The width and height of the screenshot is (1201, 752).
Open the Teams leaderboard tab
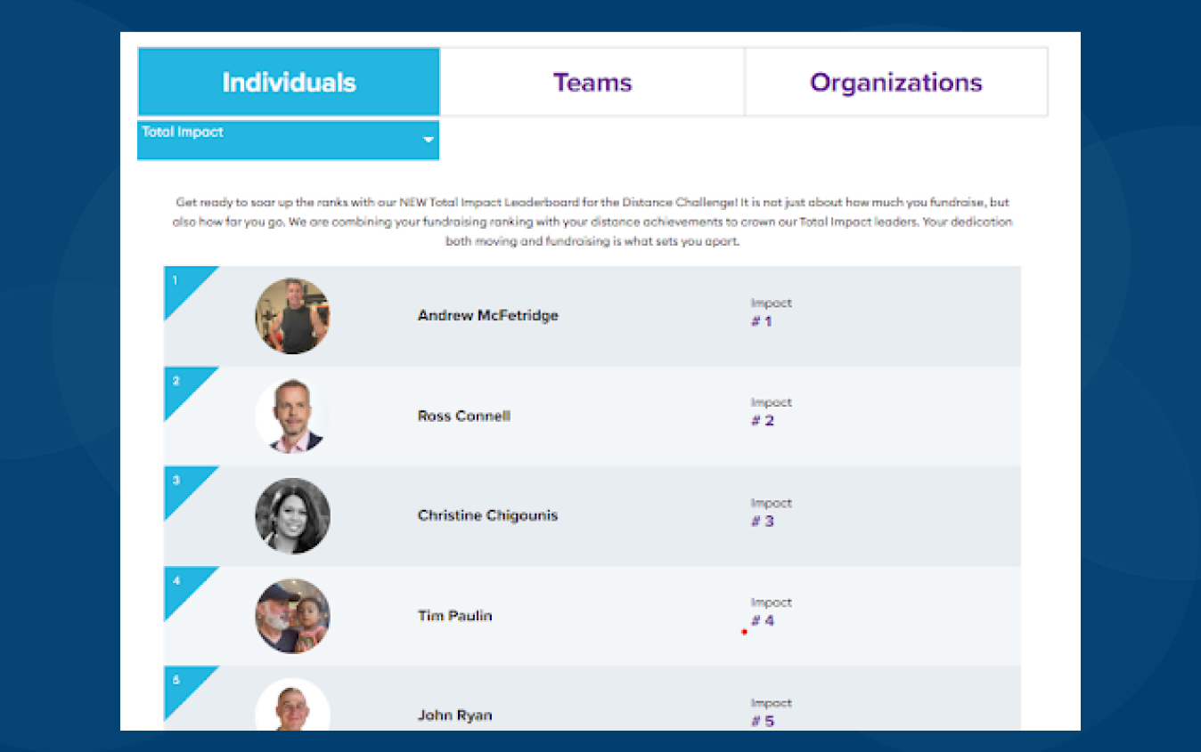[x=592, y=83]
